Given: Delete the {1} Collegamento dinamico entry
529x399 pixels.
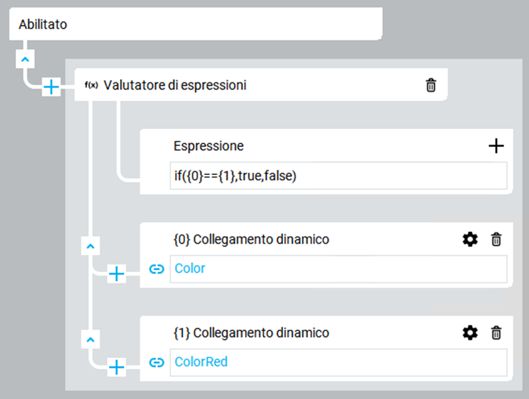Looking at the screenshot, I should click(496, 333).
